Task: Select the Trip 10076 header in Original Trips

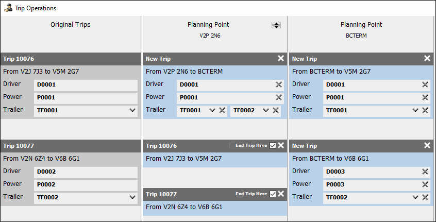Action: click(x=71, y=59)
